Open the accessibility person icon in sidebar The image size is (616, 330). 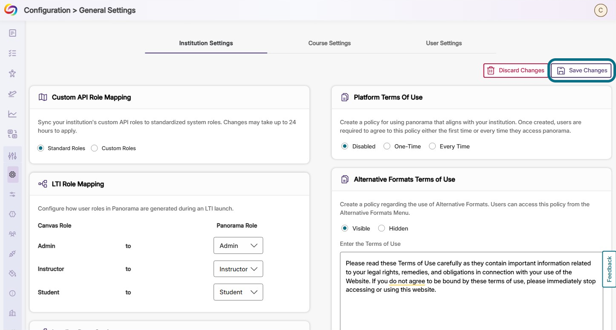point(12,74)
